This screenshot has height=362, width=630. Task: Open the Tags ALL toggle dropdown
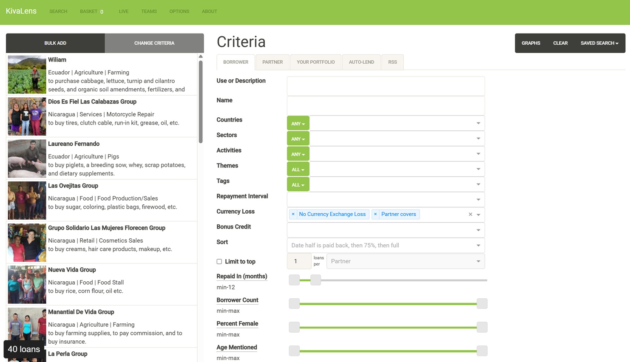[298, 185]
